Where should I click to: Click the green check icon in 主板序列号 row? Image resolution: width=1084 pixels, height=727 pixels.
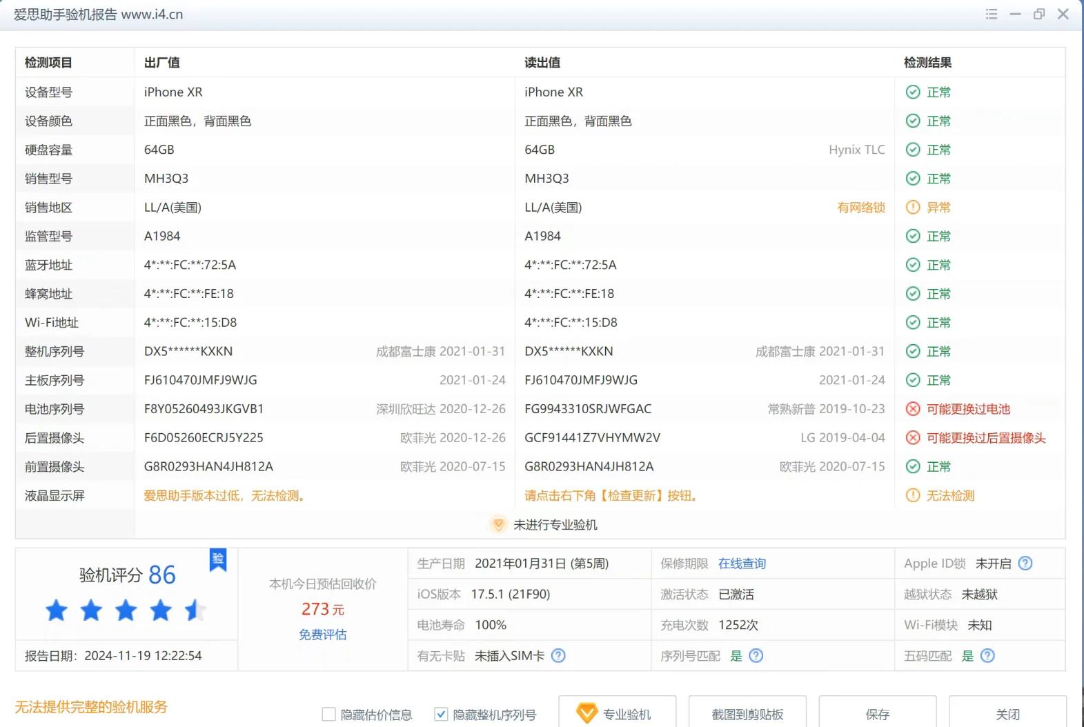[913, 380]
